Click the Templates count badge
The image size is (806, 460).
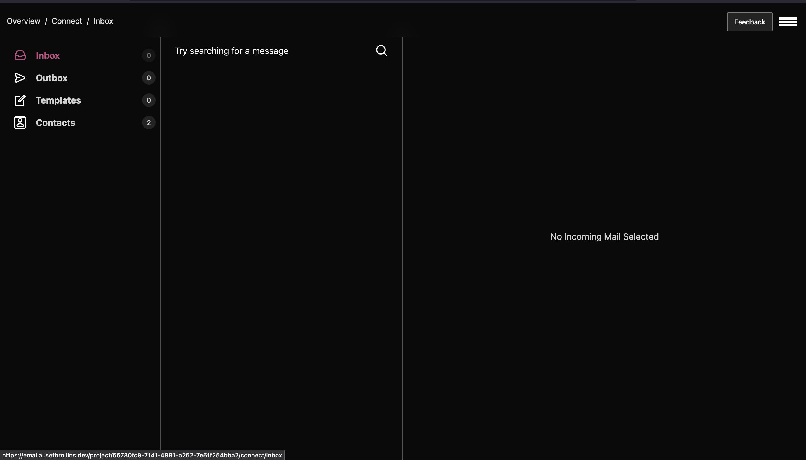point(149,100)
